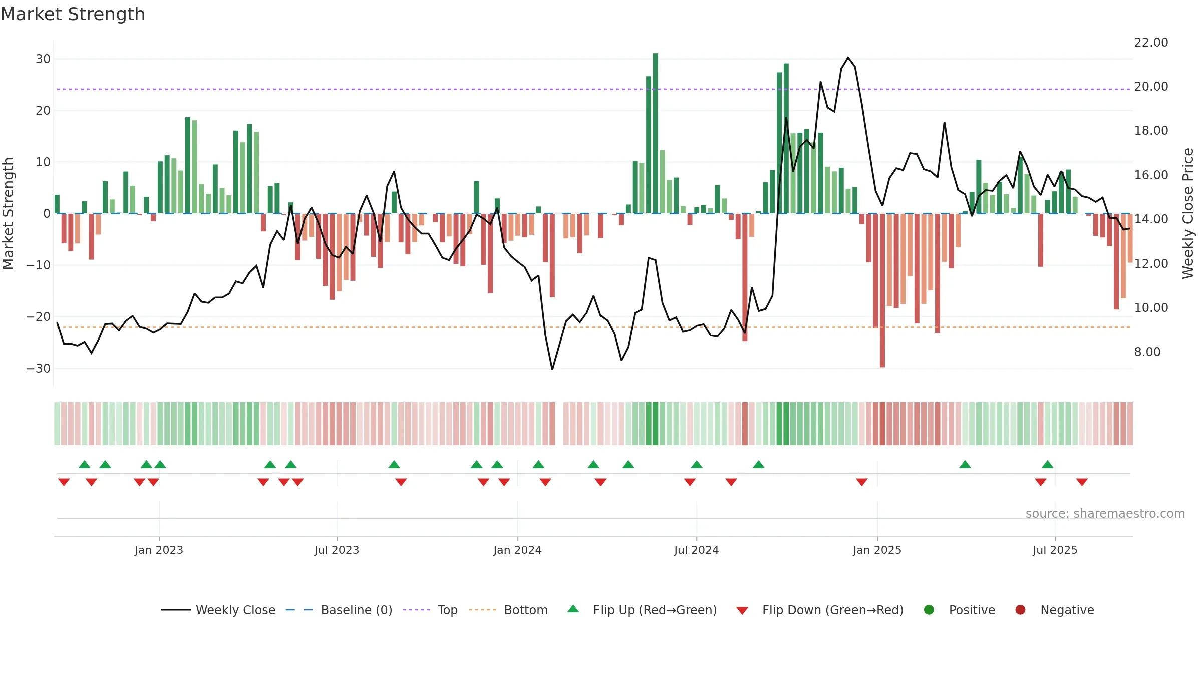
Task: Toggle the 'Bottom' legend label
Action: click(526, 610)
